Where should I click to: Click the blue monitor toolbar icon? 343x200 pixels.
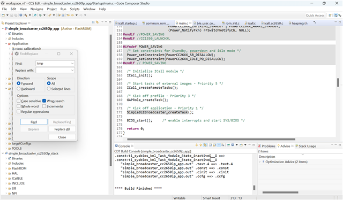click(21, 16)
